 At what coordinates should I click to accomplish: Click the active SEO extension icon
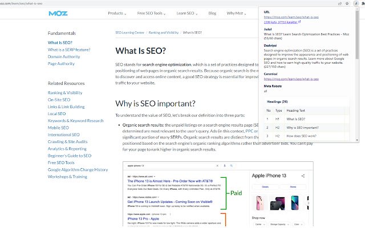(356, 3)
